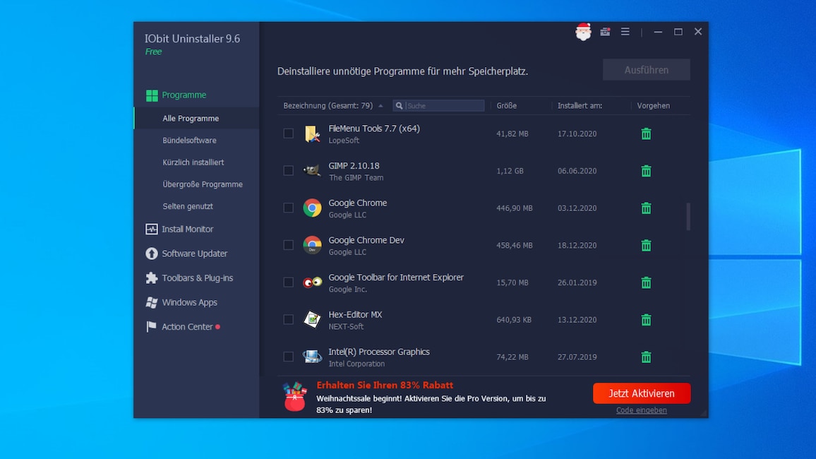This screenshot has height=459, width=816.
Task: Click the Vorgehen column header
Action: [653, 106]
